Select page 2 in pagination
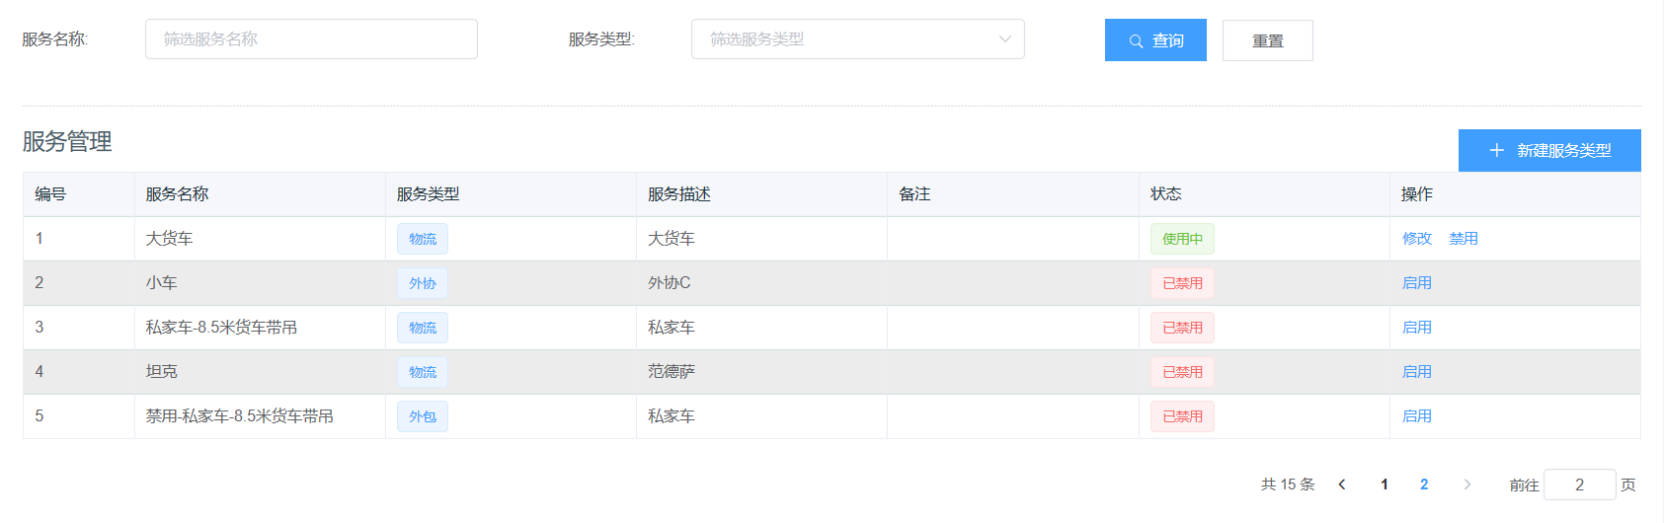The width and height of the screenshot is (1664, 523). pyautogui.click(x=1423, y=485)
